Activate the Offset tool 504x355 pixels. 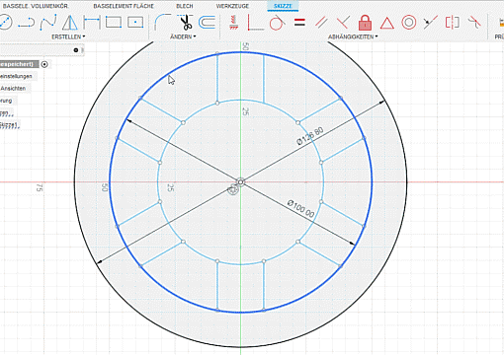click(208, 23)
